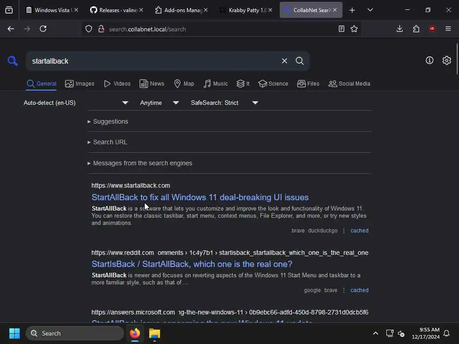Show hidden system tray icons
The height and width of the screenshot is (344, 459).
point(376,333)
